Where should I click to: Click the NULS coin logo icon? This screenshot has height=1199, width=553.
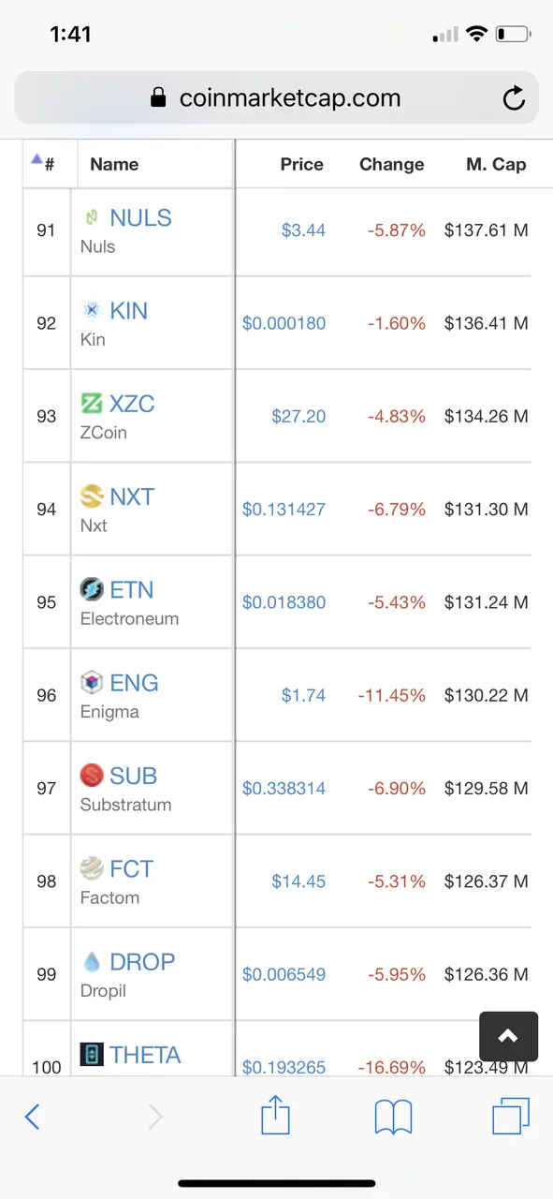(x=92, y=217)
